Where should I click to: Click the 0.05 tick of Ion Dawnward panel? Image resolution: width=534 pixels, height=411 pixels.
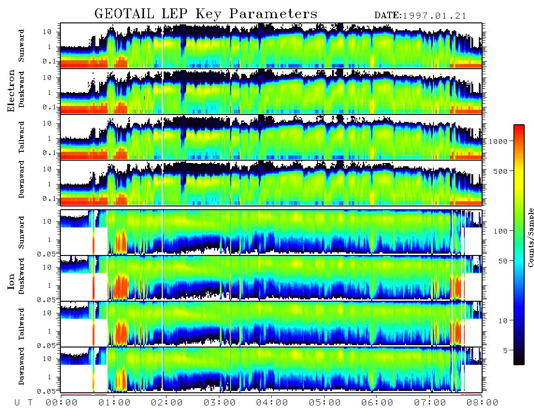pos(46,391)
